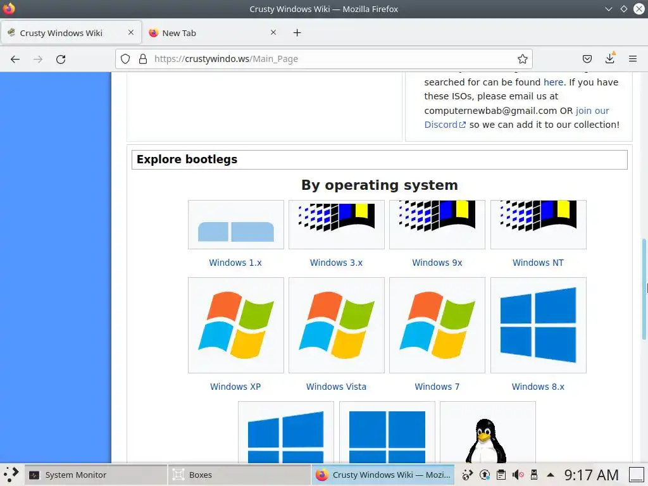
Task: Open the 'join our Discord' link
Action: (516, 118)
